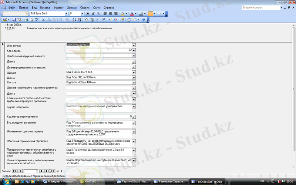Click the record number field showing 2
296x185 pixels.
pyautogui.click(x=31, y=171)
